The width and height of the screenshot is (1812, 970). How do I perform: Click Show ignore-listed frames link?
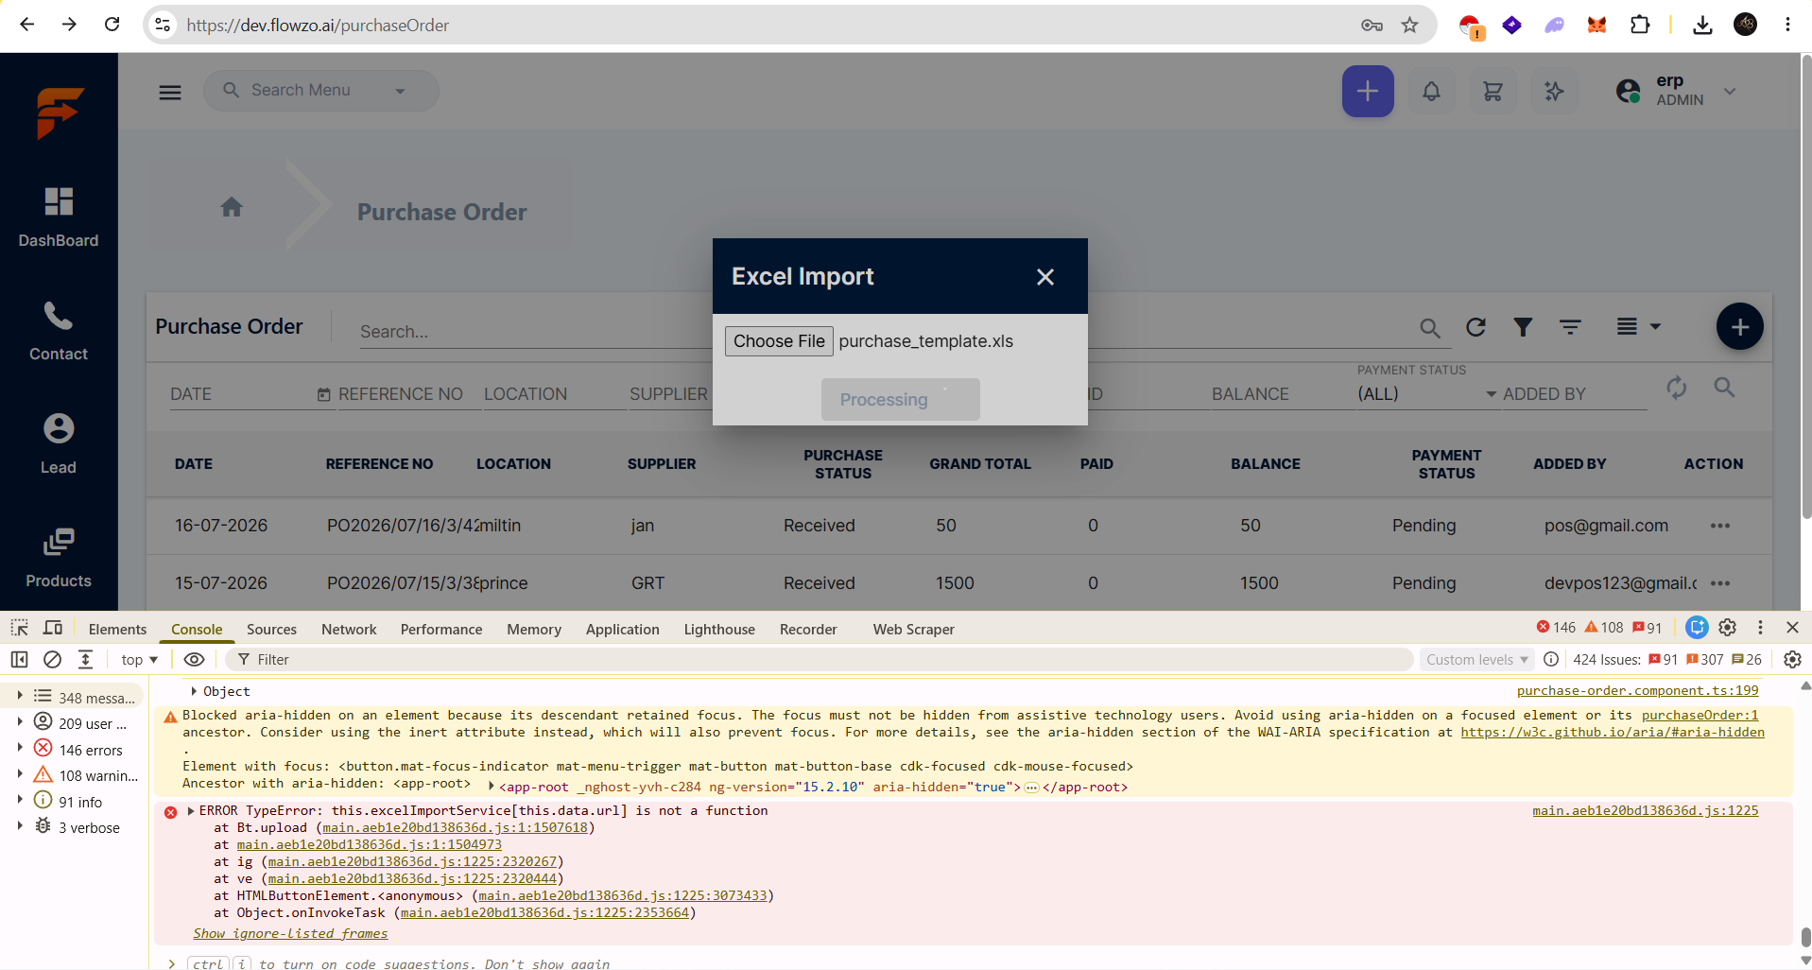click(290, 934)
